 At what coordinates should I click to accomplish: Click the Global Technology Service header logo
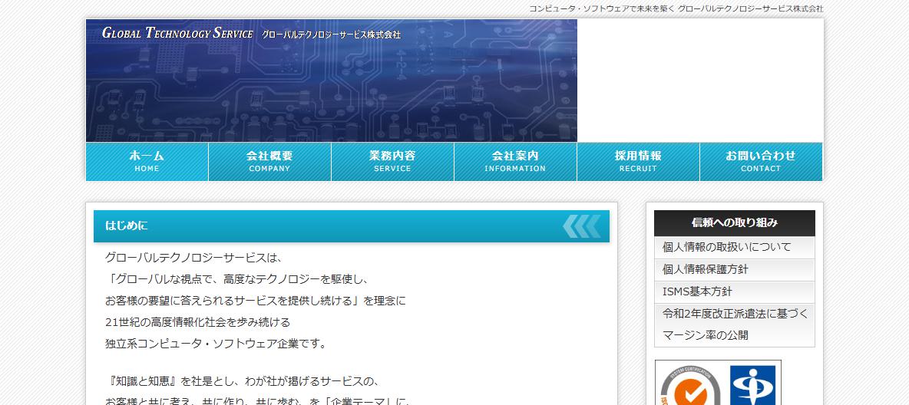(x=251, y=34)
